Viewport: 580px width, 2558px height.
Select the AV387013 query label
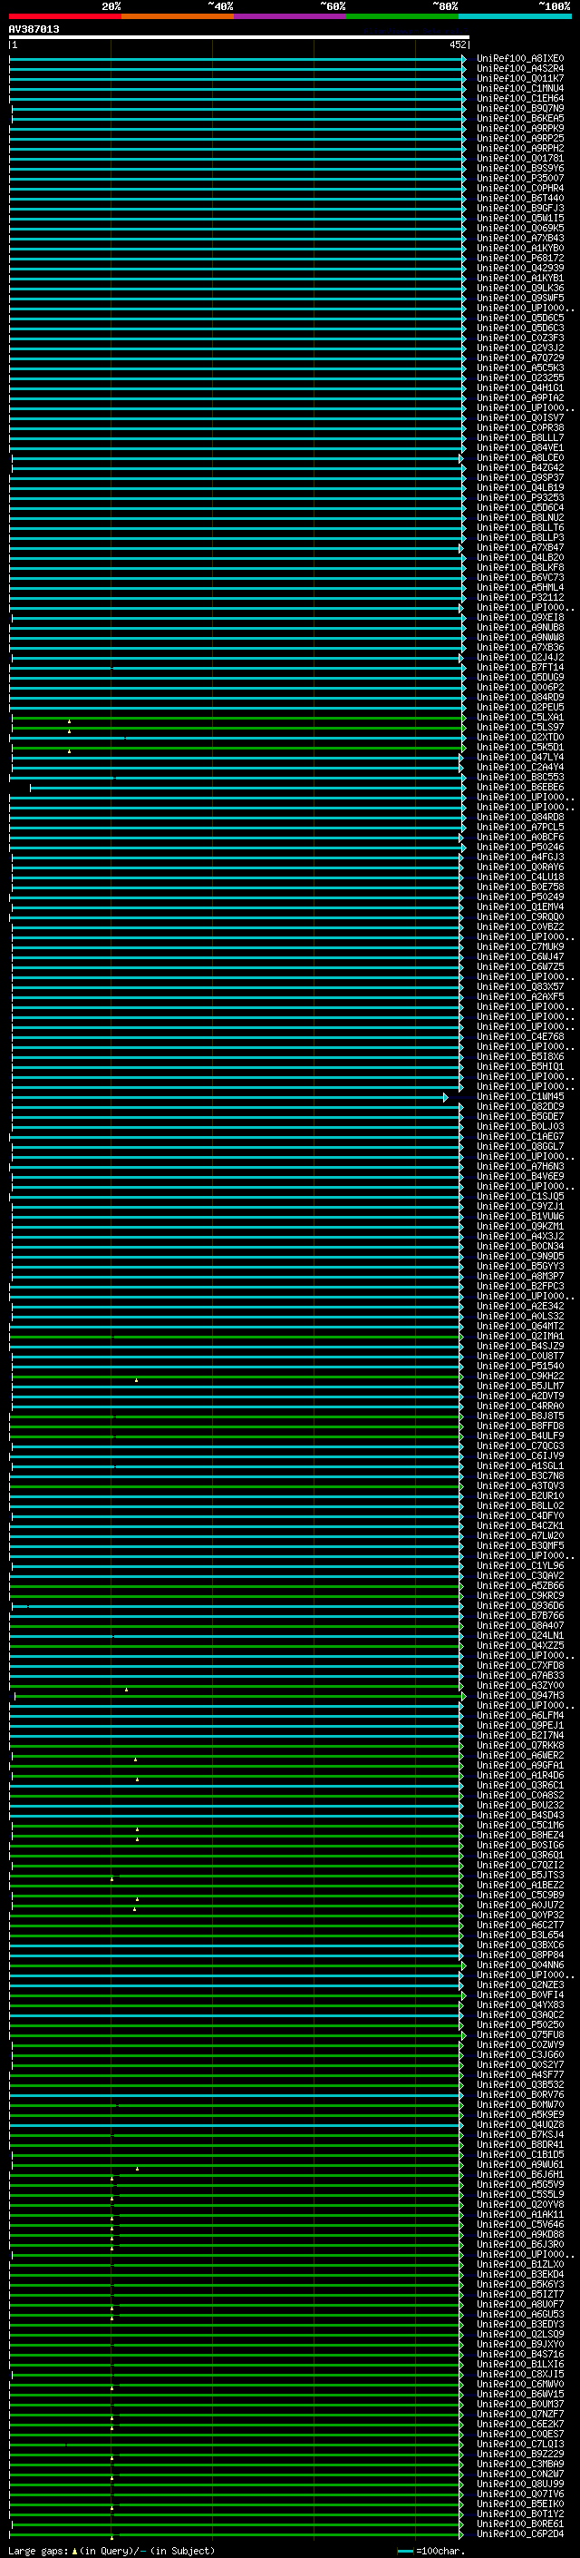tap(34, 29)
